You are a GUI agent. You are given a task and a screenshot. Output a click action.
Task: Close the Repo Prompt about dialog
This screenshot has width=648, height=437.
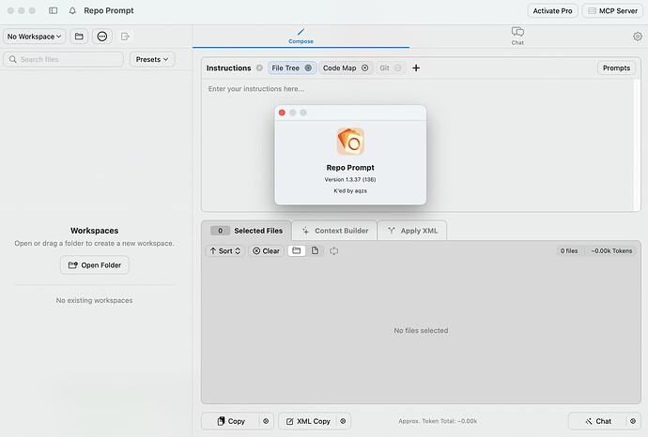282,113
